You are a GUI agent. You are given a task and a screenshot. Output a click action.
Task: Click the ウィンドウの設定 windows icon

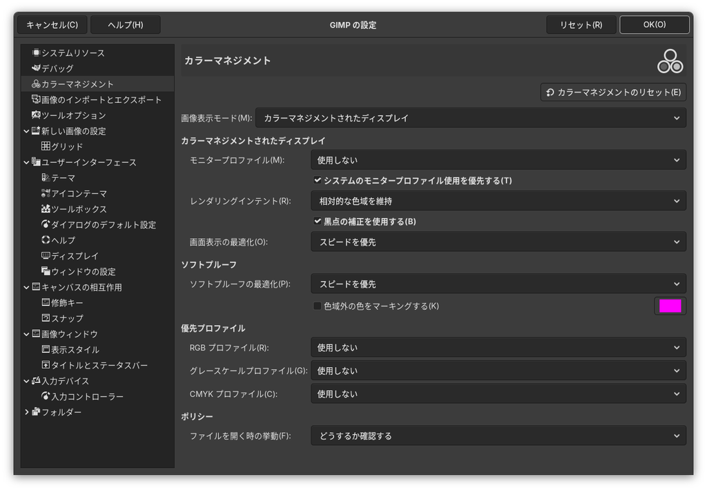tap(46, 271)
